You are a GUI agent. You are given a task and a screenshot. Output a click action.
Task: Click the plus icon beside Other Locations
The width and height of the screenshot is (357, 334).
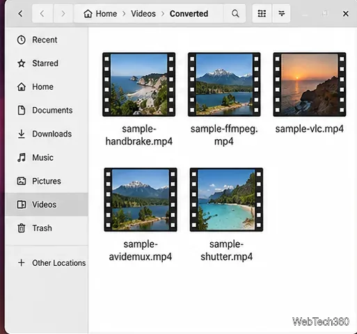pyautogui.click(x=22, y=263)
